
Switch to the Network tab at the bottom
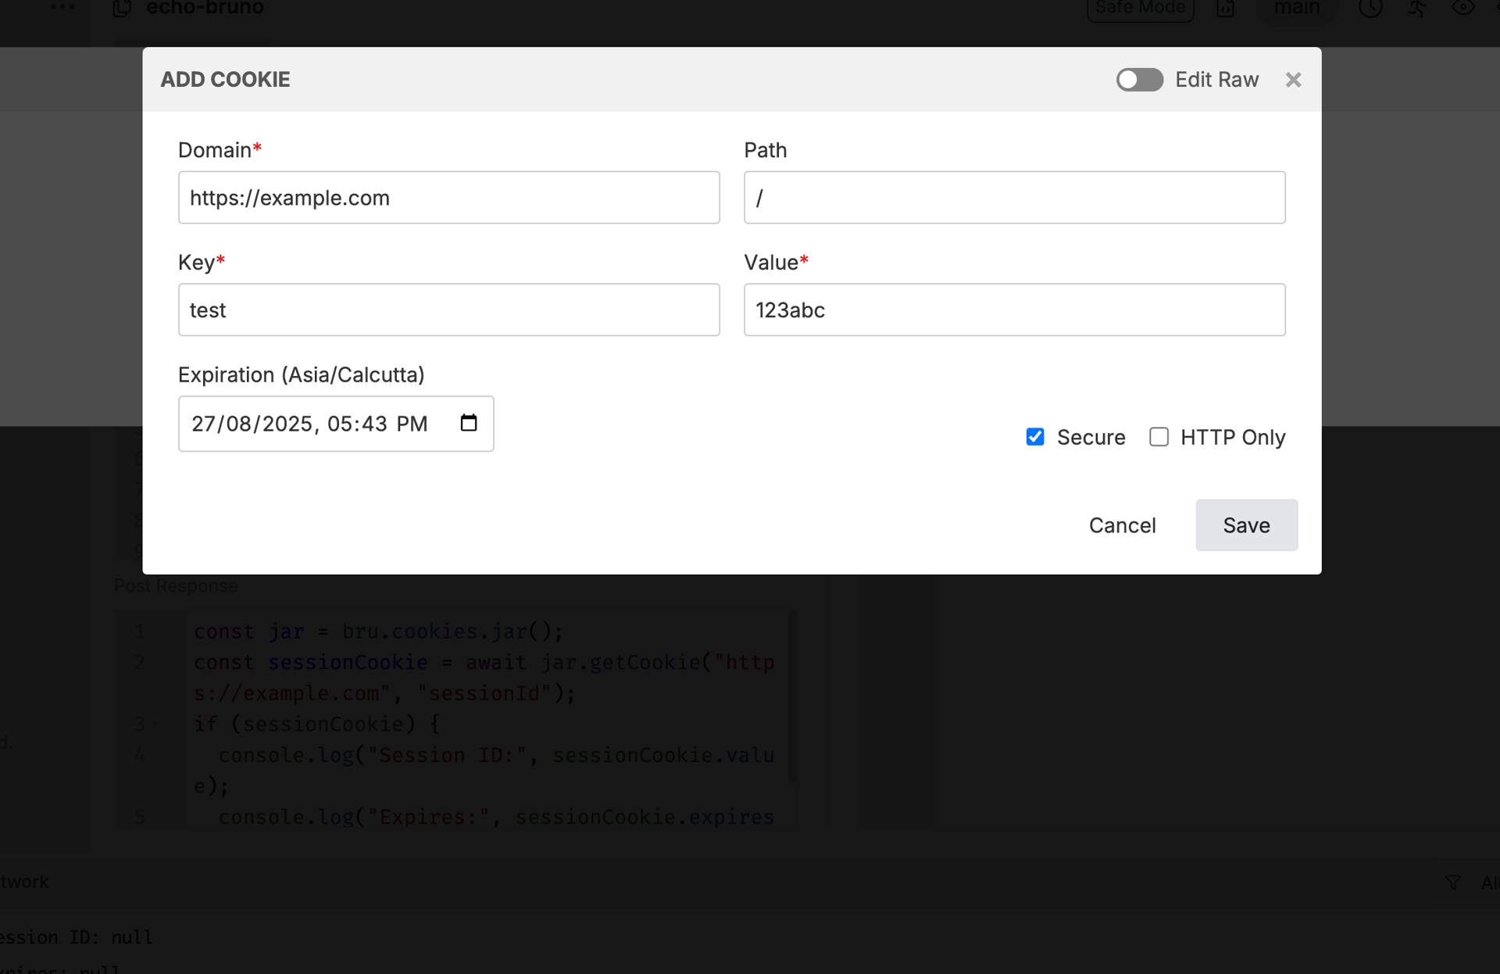point(23,882)
